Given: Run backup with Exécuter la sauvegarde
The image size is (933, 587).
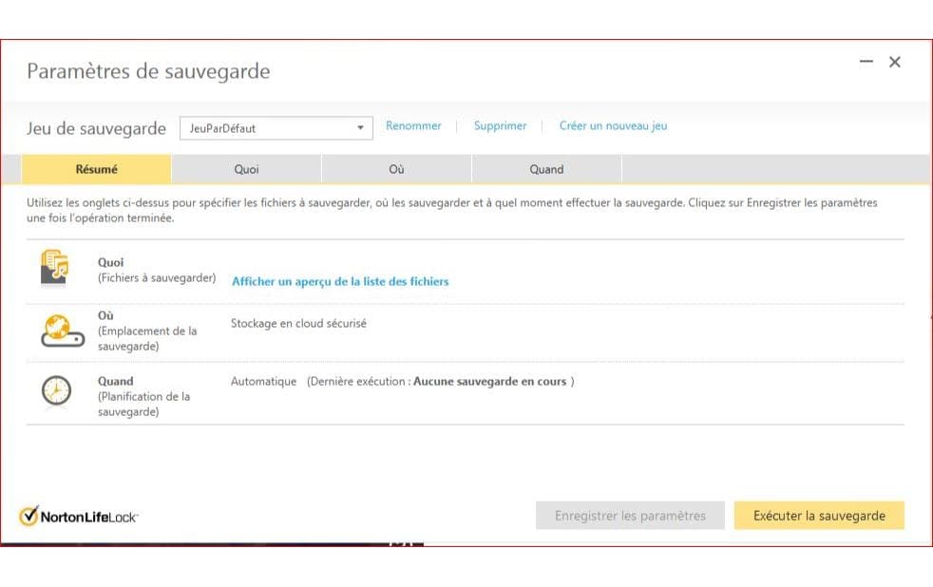Looking at the screenshot, I should click(819, 516).
